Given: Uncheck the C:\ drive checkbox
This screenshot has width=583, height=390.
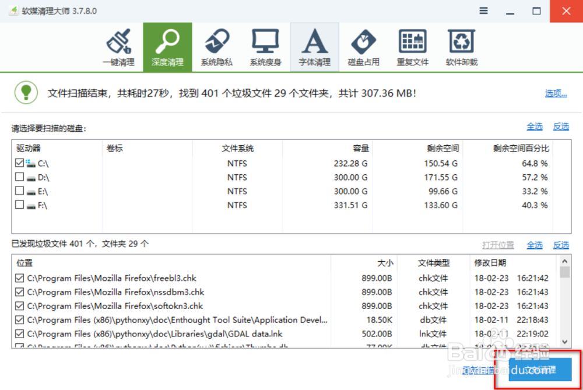Looking at the screenshot, I should (19, 163).
